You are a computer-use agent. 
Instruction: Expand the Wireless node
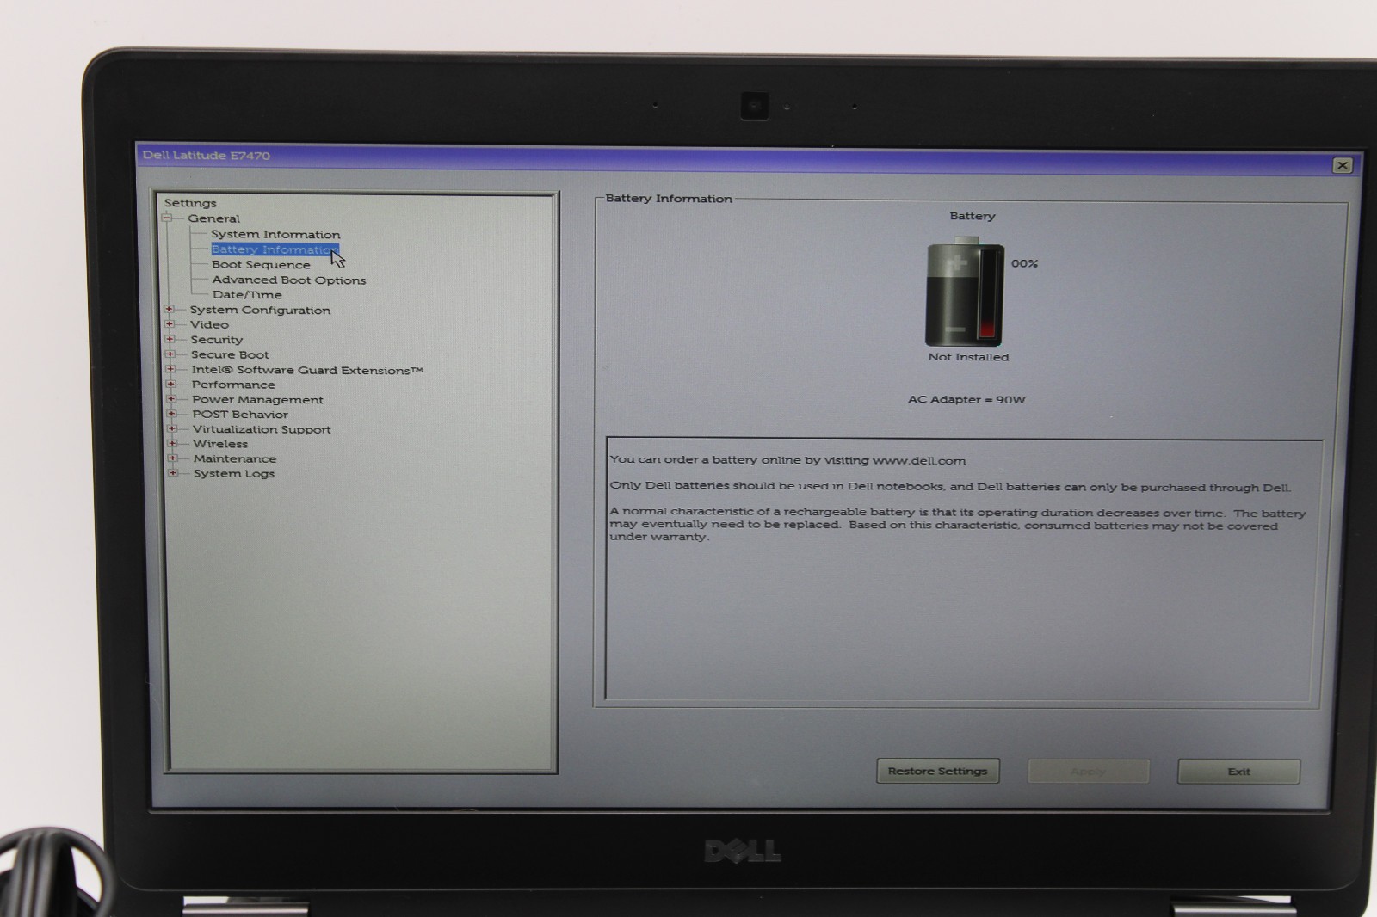point(173,443)
